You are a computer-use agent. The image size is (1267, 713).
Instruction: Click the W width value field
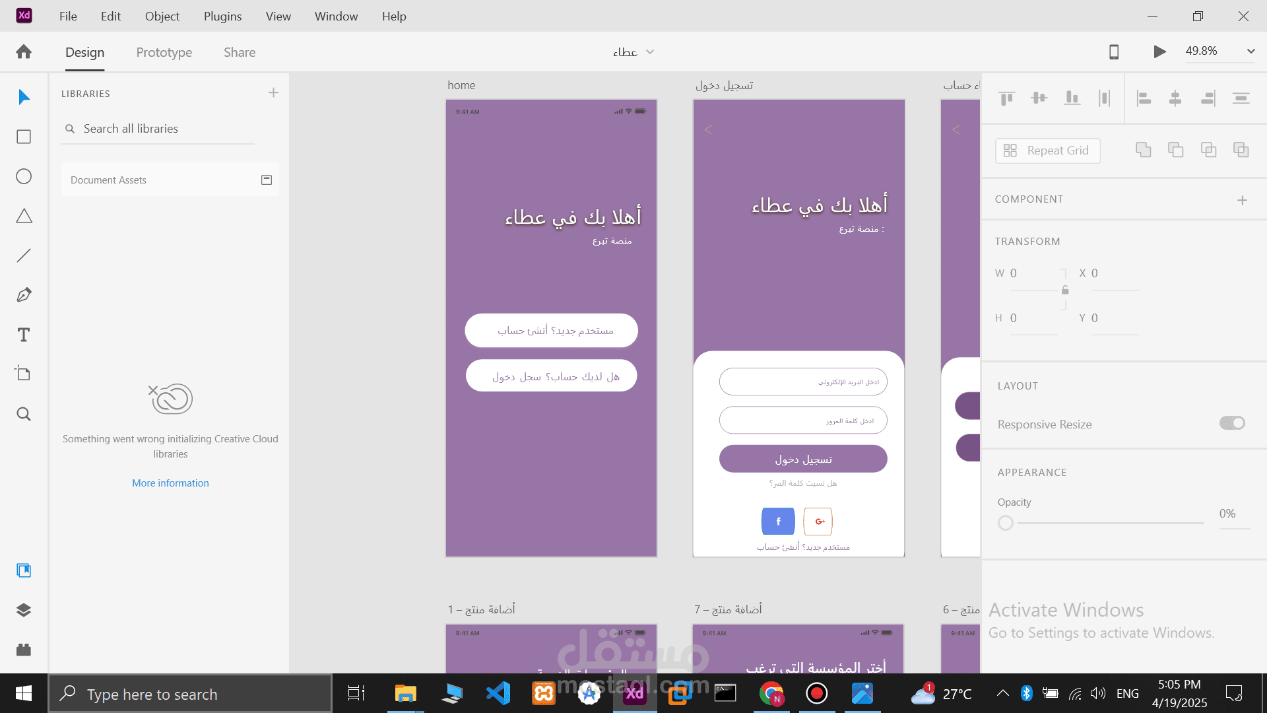[1033, 273]
